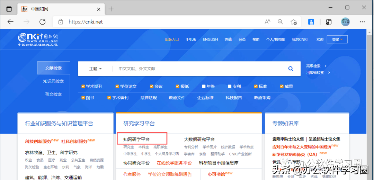Image resolution: width=374 pixels, height=180 pixels.
Task: Uncheck the 学术辑刊 checkbox
Action: (109, 98)
